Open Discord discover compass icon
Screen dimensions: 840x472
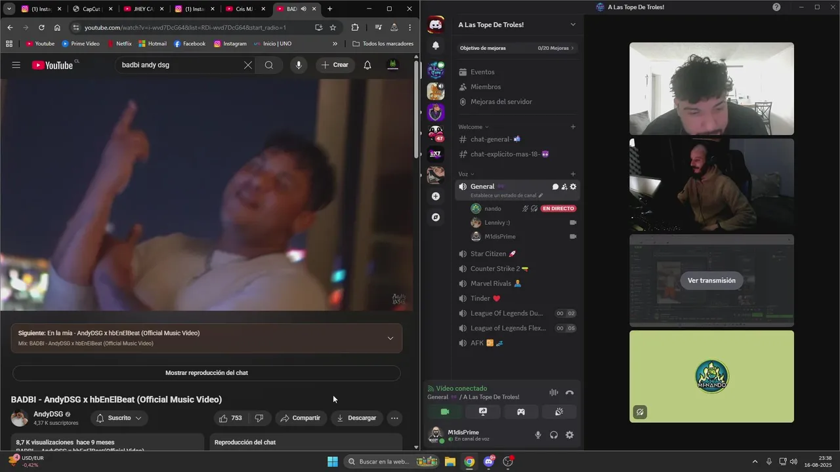[x=436, y=217]
